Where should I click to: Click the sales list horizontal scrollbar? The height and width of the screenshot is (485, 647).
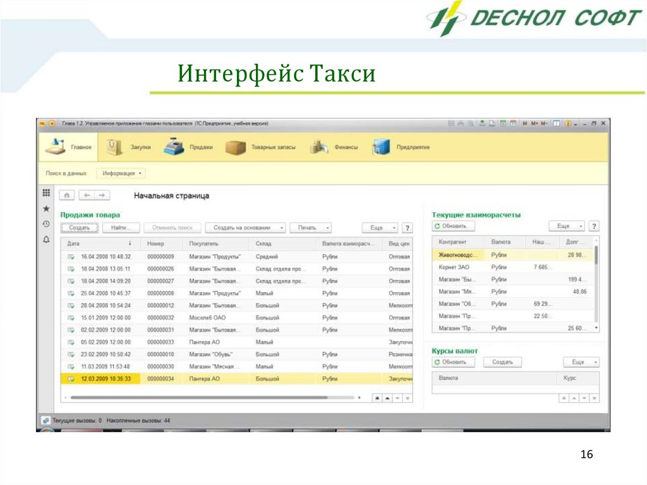click(x=209, y=398)
